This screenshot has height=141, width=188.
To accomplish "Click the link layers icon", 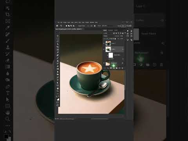I will pyautogui.click(x=105, y=68).
